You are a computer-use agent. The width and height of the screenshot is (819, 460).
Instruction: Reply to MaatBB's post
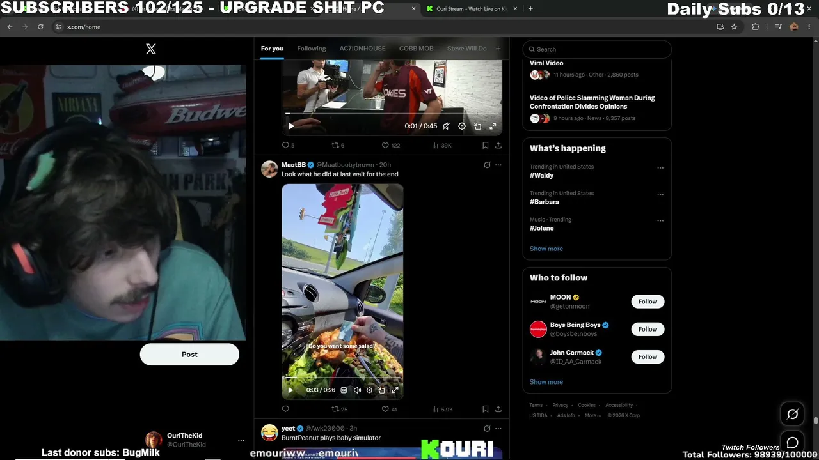pyautogui.click(x=285, y=410)
